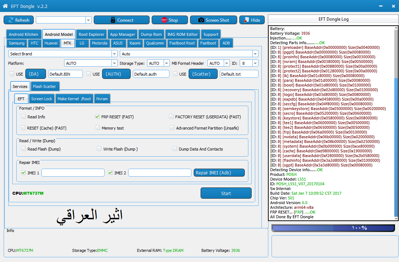The image size is (399, 262).
Task: Expand the Auto model dropdown
Action: (255, 54)
